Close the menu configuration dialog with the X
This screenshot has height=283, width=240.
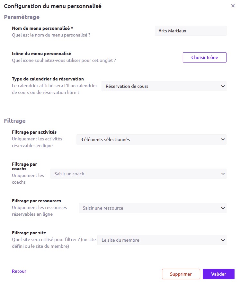[233, 6]
